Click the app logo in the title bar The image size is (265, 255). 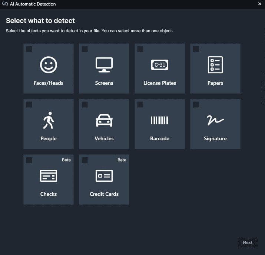coord(5,4)
